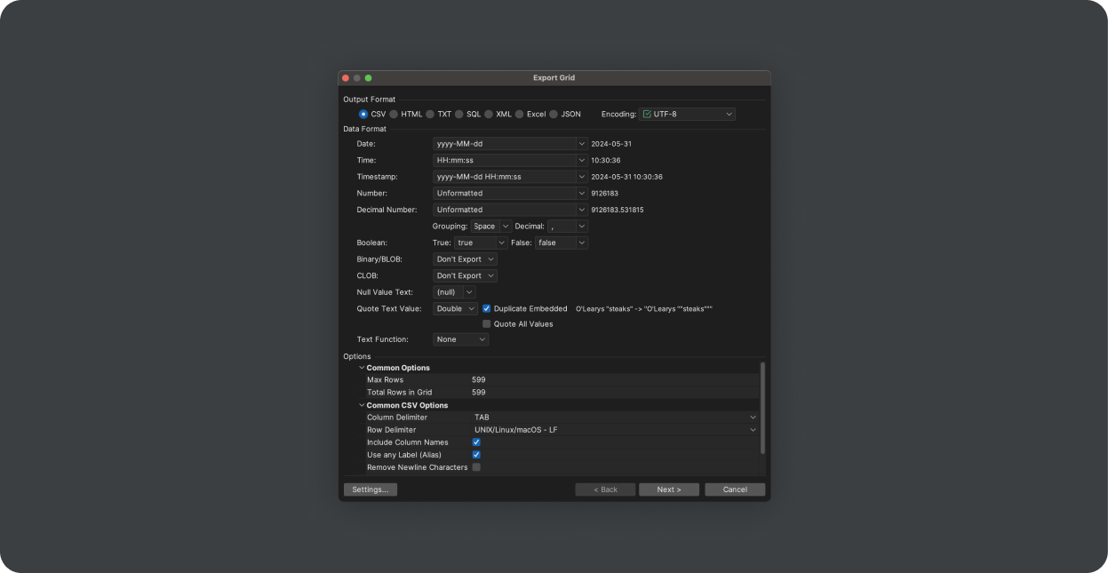Open the Binary/BLOB Don't Export dropdown

(465, 259)
